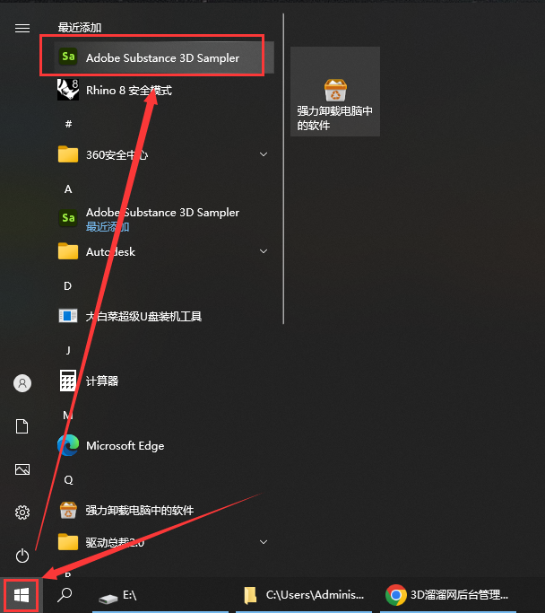Switch to Chrome 3D溜溜网后台管理 window
The width and height of the screenshot is (545, 613).
(x=448, y=595)
